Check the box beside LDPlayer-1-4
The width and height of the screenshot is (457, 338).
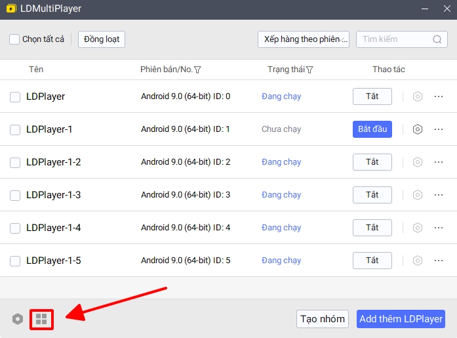point(15,228)
